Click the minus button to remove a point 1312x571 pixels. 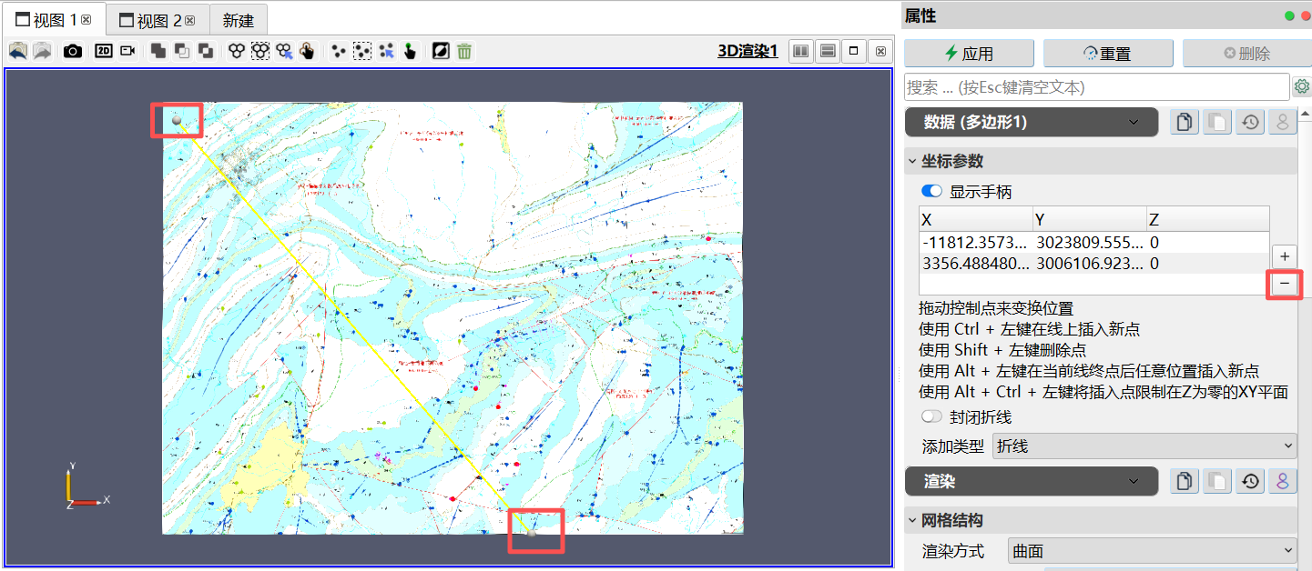pos(1284,284)
